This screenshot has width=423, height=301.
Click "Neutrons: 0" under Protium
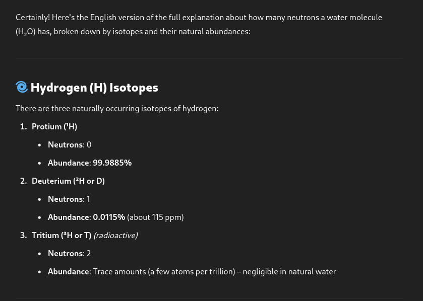point(70,144)
